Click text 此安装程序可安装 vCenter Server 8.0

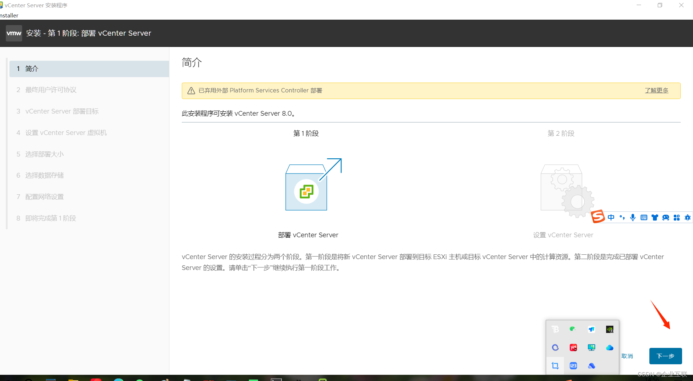239,114
